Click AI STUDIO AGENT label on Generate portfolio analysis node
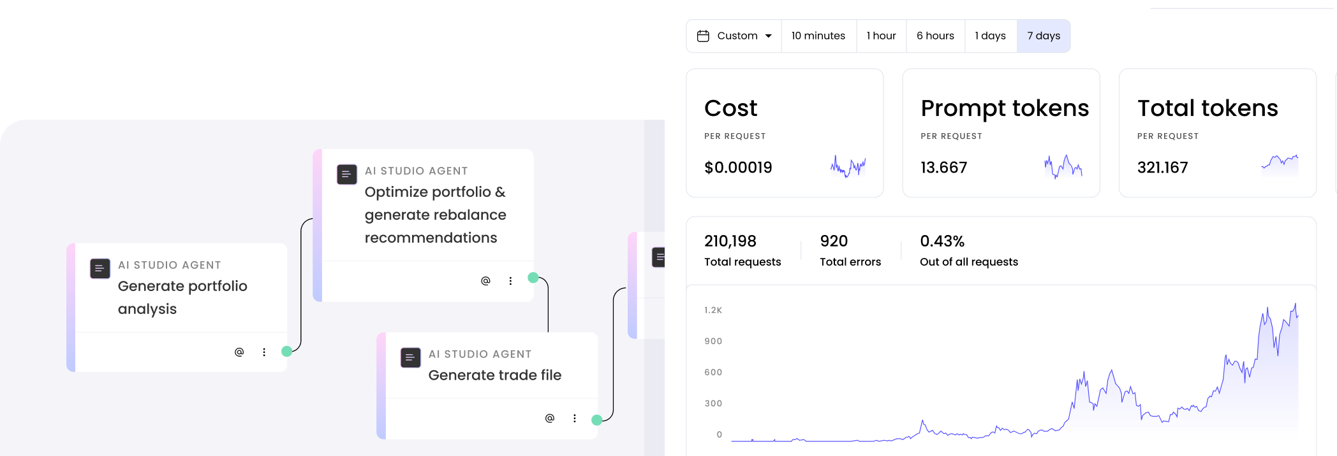Screen dimensions: 1337x456 (169, 265)
